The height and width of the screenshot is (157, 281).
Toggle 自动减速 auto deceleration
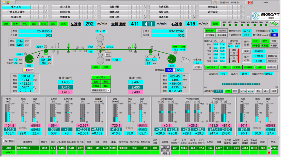pyautogui.click(x=222, y=35)
